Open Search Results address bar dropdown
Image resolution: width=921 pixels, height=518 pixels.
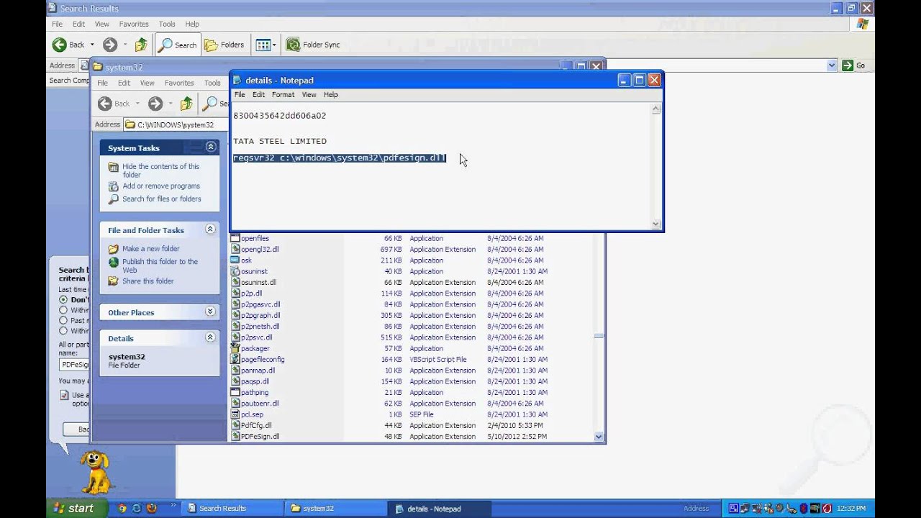tap(832, 65)
